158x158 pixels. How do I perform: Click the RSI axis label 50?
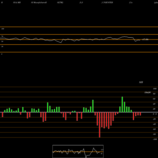point(2,41)
